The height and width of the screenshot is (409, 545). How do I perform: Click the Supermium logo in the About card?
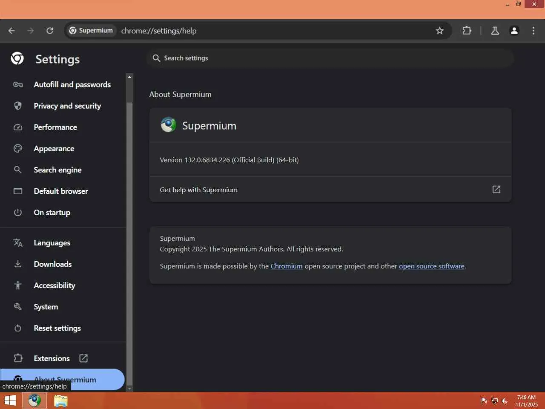tap(168, 125)
